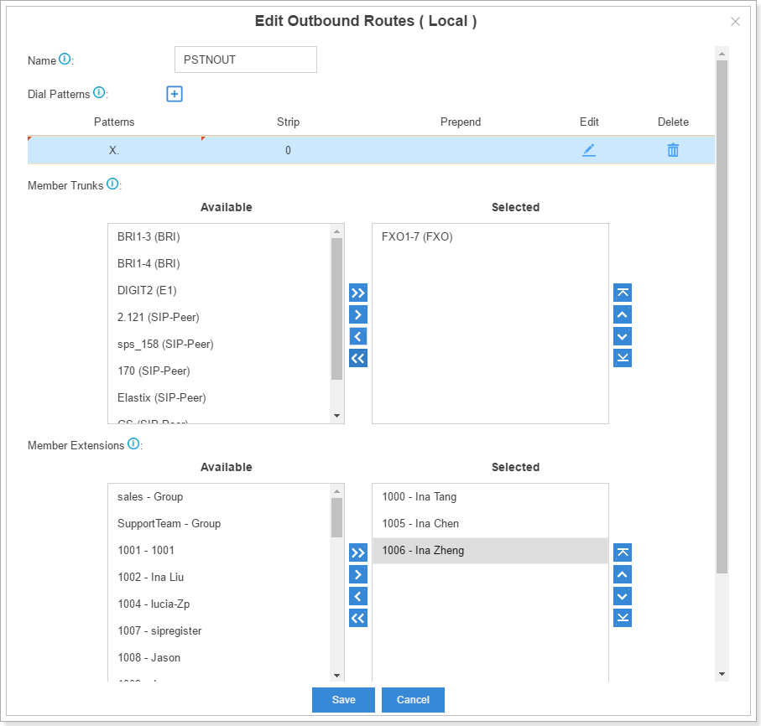Select extension 1008 - Jason
The height and width of the screenshot is (726, 761).
(x=219, y=657)
